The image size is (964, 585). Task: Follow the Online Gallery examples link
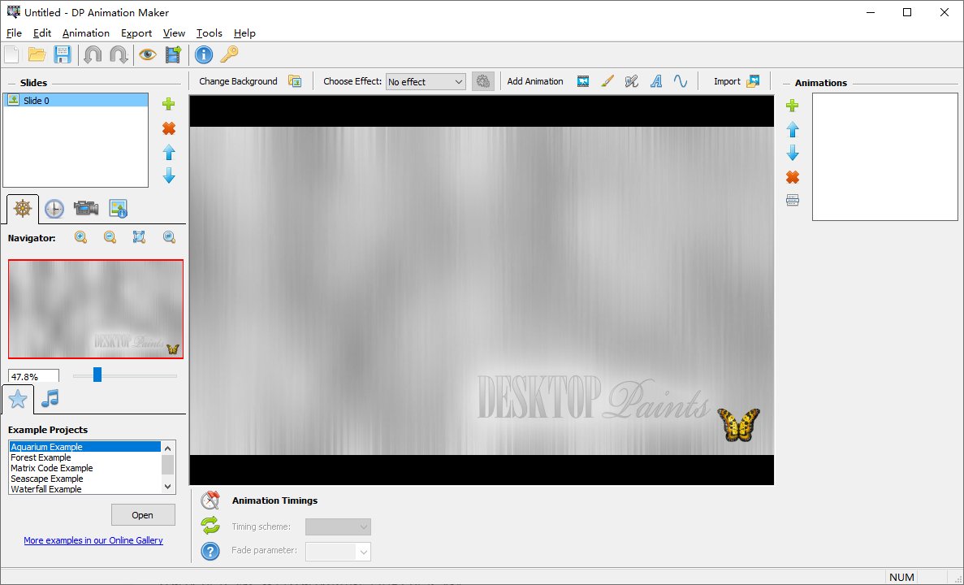(93, 540)
